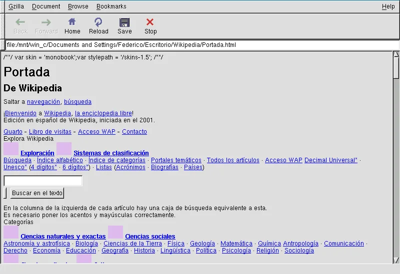400x274 pixels.
Task: Click the Back arrow icon
Action: coord(20,22)
